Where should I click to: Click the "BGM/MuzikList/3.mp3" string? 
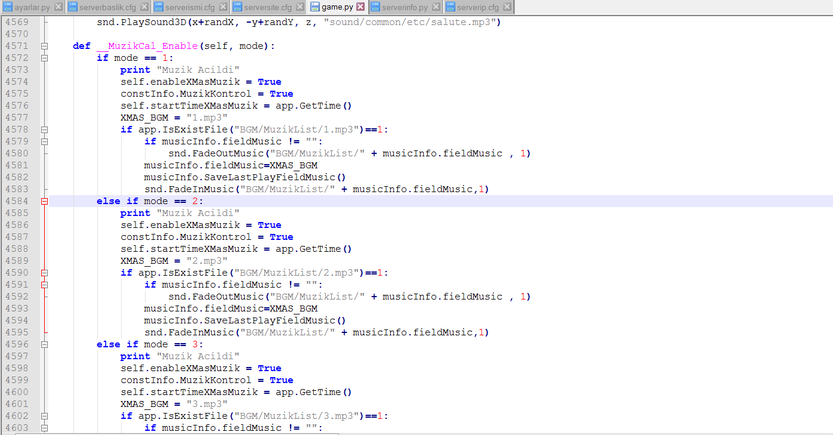(x=297, y=416)
